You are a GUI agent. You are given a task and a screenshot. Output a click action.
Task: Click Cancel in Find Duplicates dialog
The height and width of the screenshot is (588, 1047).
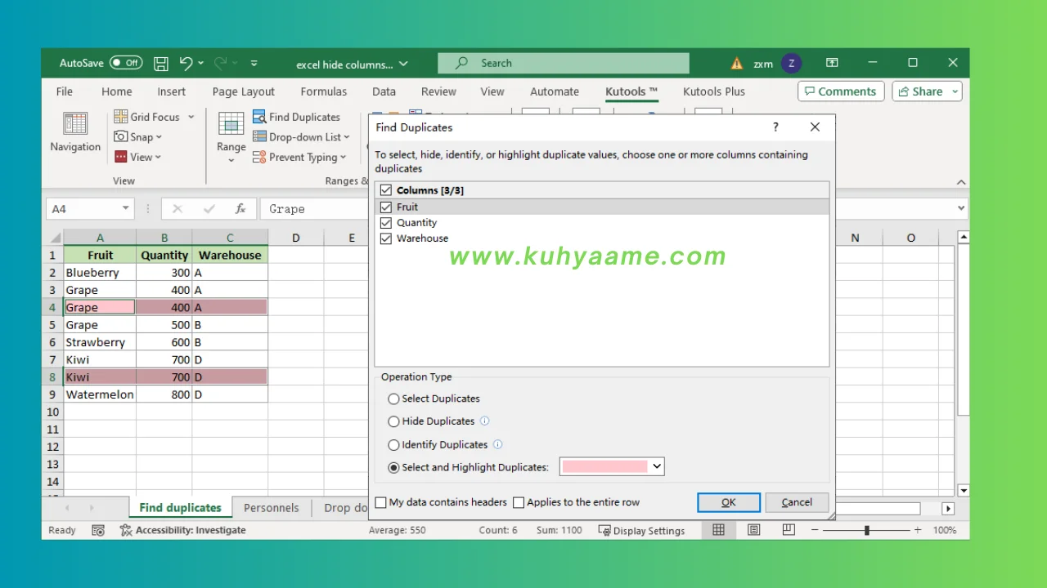[x=797, y=502]
